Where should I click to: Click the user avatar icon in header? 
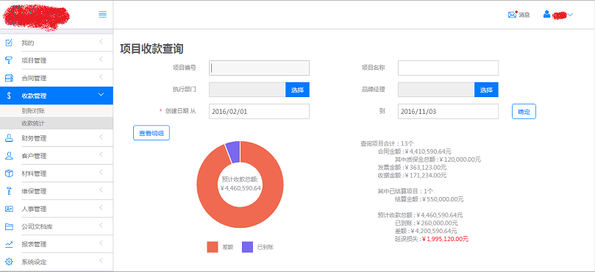[546, 15]
